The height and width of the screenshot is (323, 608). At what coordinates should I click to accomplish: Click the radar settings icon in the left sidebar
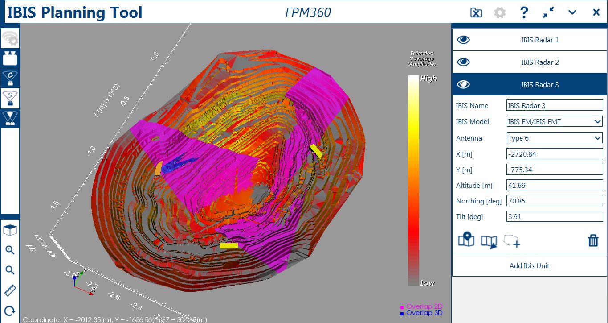click(x=10, y=39)
